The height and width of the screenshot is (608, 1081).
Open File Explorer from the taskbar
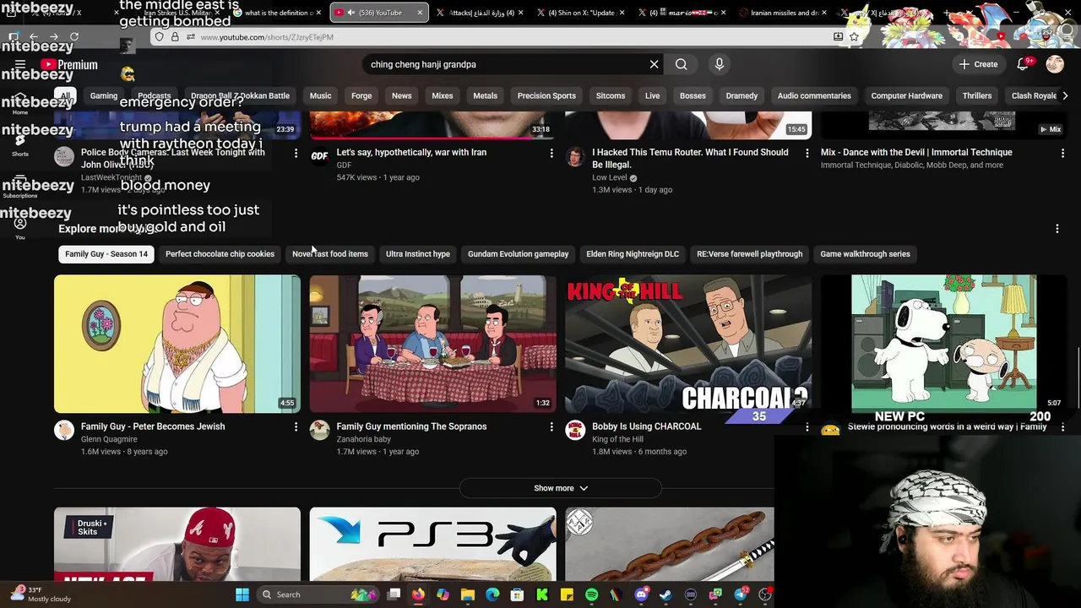[468, 594]
